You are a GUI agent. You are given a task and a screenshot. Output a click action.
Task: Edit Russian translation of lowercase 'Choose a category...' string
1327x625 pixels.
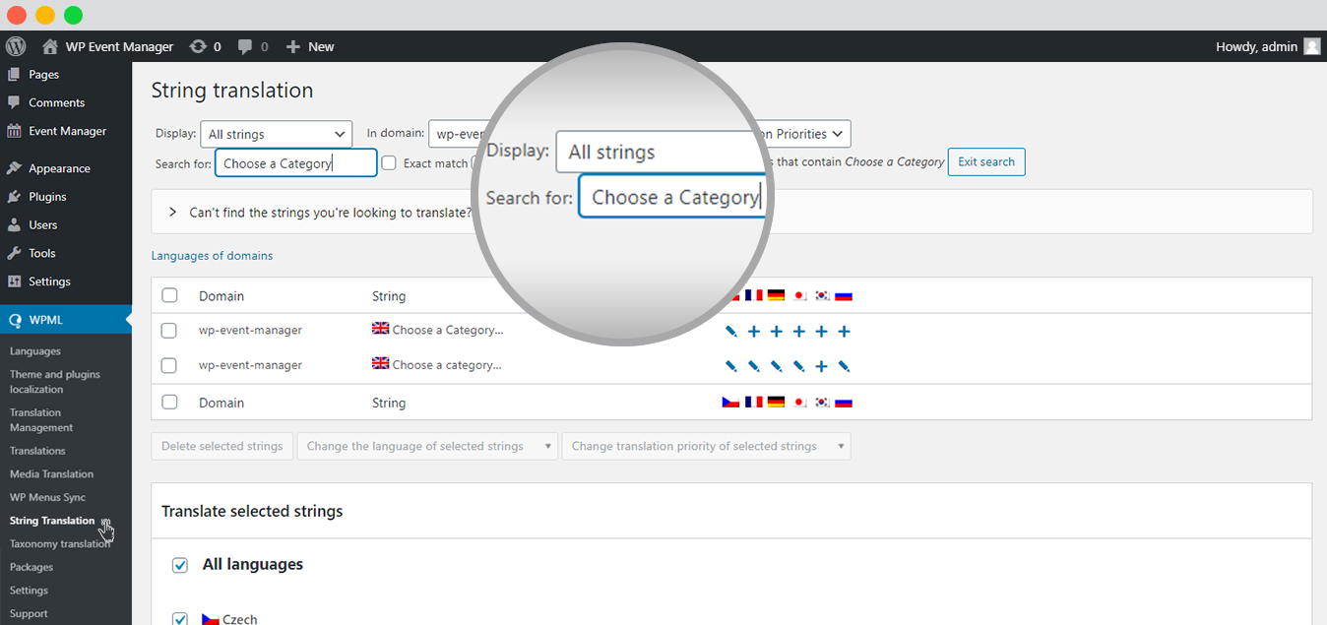pos(844,366)
